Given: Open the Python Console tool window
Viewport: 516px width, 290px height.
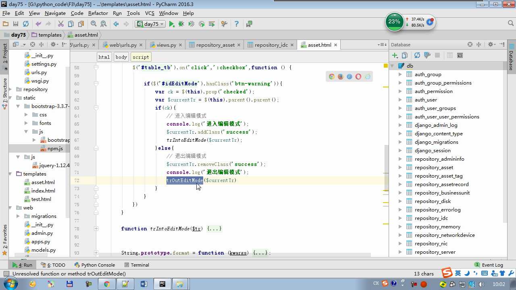Looking at the screenshot, I should (x=95, y=265).
